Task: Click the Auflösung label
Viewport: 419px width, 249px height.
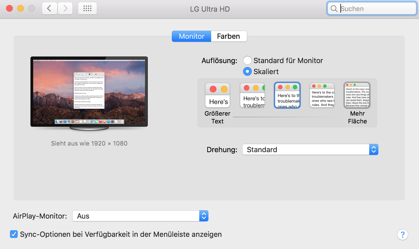Action: click(219, 61)
